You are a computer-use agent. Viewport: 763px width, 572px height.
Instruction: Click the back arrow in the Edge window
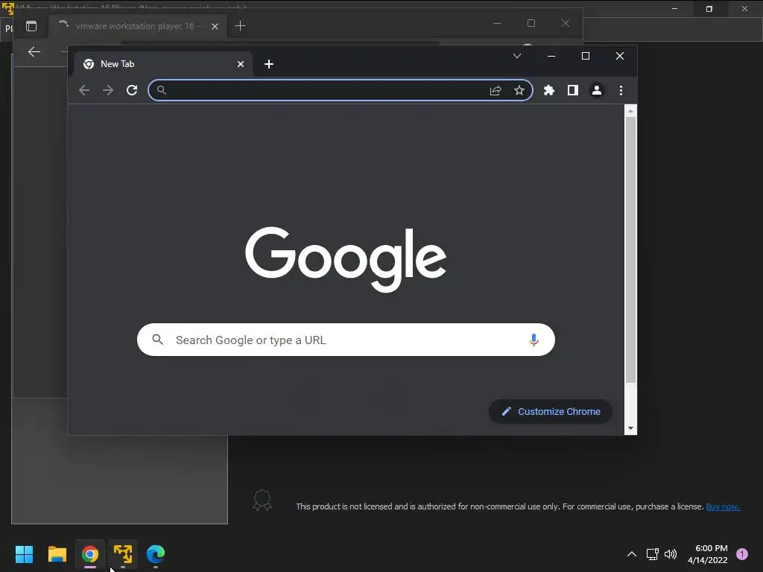point(34,51)
